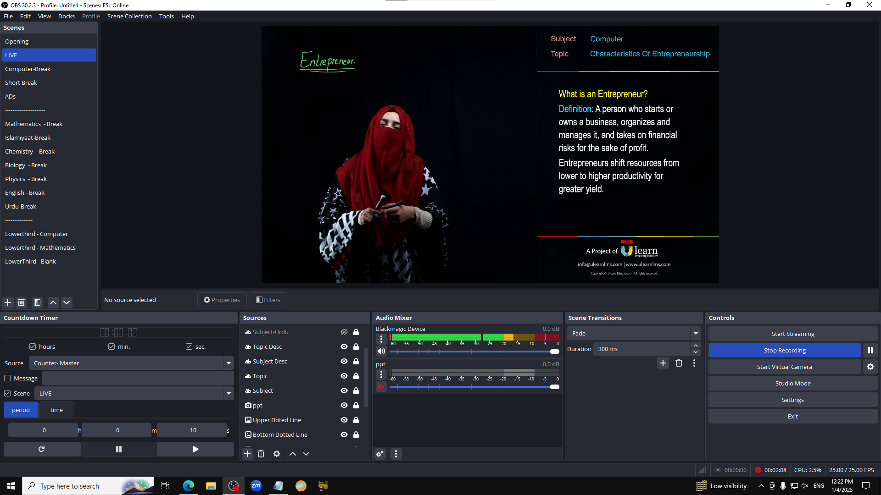Open Microsoft Edge from taskbar
Viewport: 881px width, 495px height.
(189, 486)
